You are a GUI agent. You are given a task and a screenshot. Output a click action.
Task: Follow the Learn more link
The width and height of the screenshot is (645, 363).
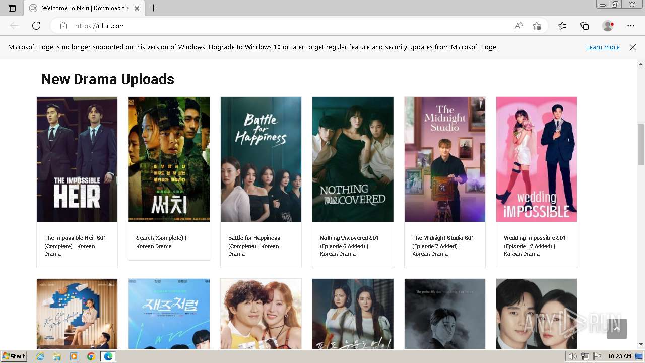(603, 47)
